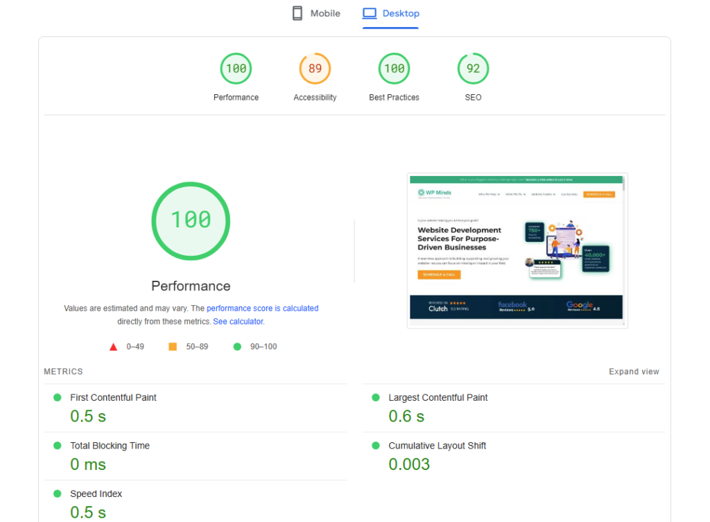Click the Accessibility category label
Viewport: 710px width, 522px height.
pos(315,97)
